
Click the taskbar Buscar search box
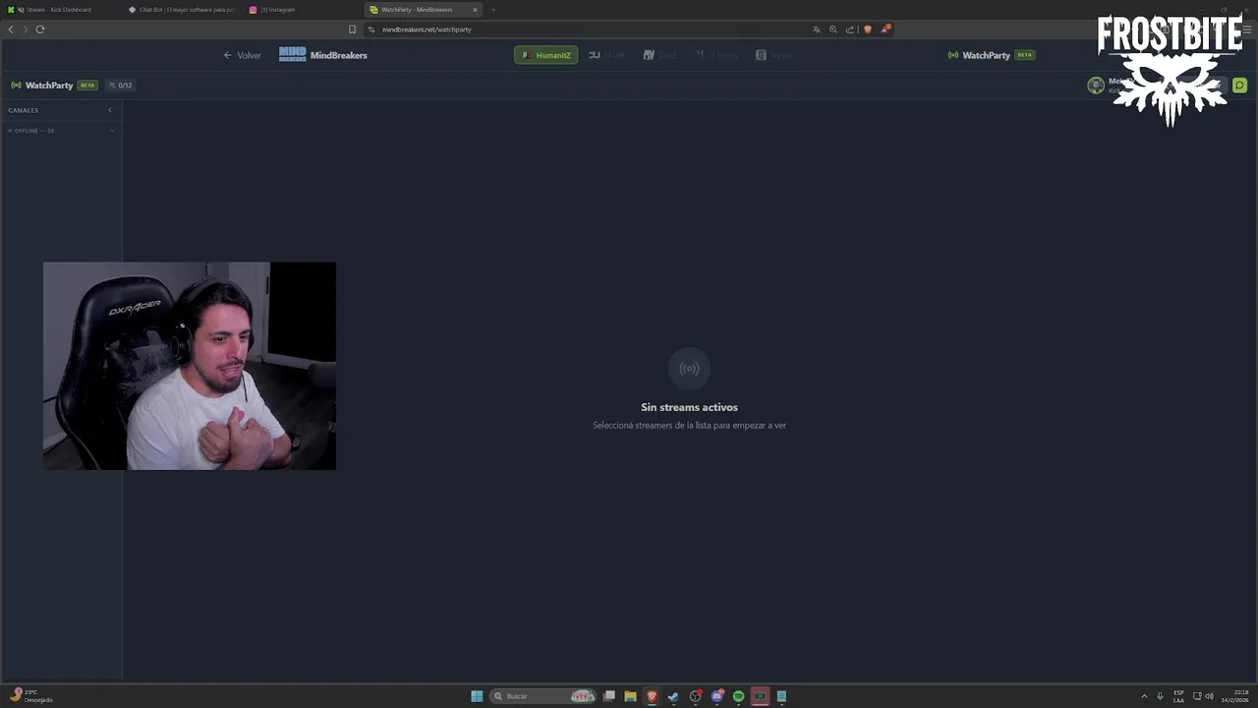click(543, 696)
